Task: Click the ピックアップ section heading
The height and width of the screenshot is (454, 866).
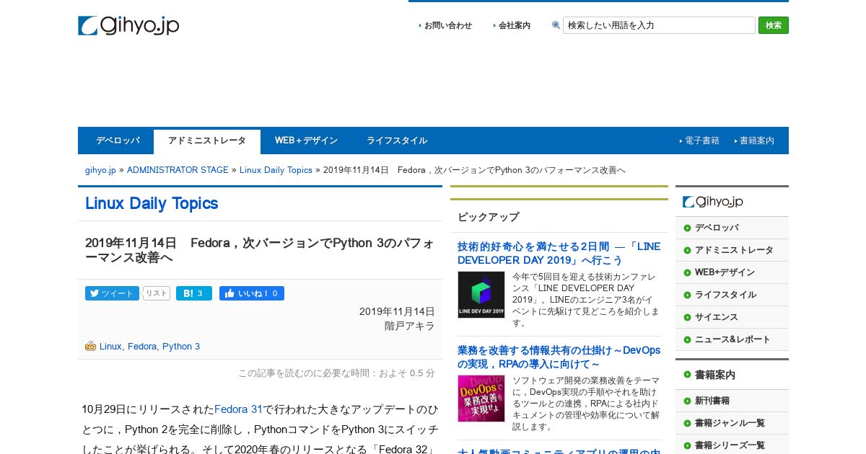Action: click(x=488, y=217)
